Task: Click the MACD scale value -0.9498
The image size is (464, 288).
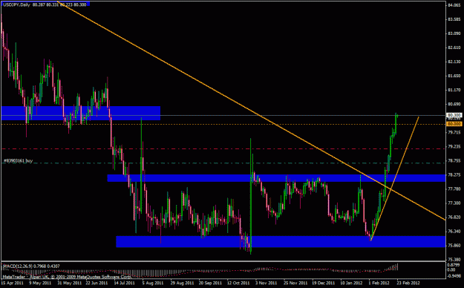Action: 454,276
